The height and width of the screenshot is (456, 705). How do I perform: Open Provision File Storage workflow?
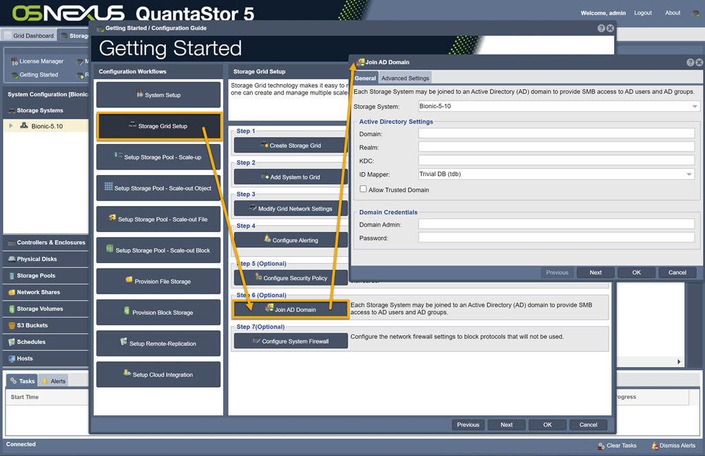[158, 281]
